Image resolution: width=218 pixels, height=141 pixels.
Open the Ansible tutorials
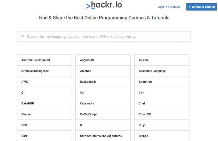pyautogui.click(x=144, y=60)
